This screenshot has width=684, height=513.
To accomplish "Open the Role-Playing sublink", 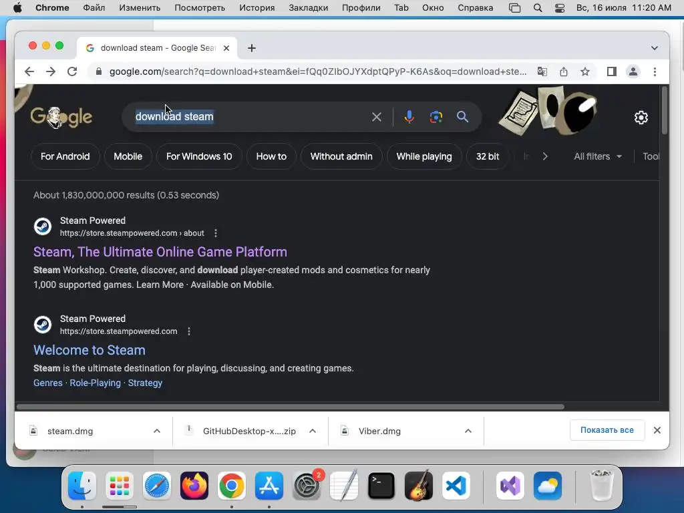I will [x=95, y=383].
